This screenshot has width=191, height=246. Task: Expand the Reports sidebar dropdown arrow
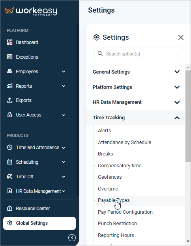(x=64, y=86)
